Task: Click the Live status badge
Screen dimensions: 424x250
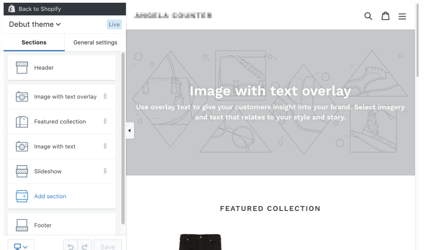Action: 114,25
